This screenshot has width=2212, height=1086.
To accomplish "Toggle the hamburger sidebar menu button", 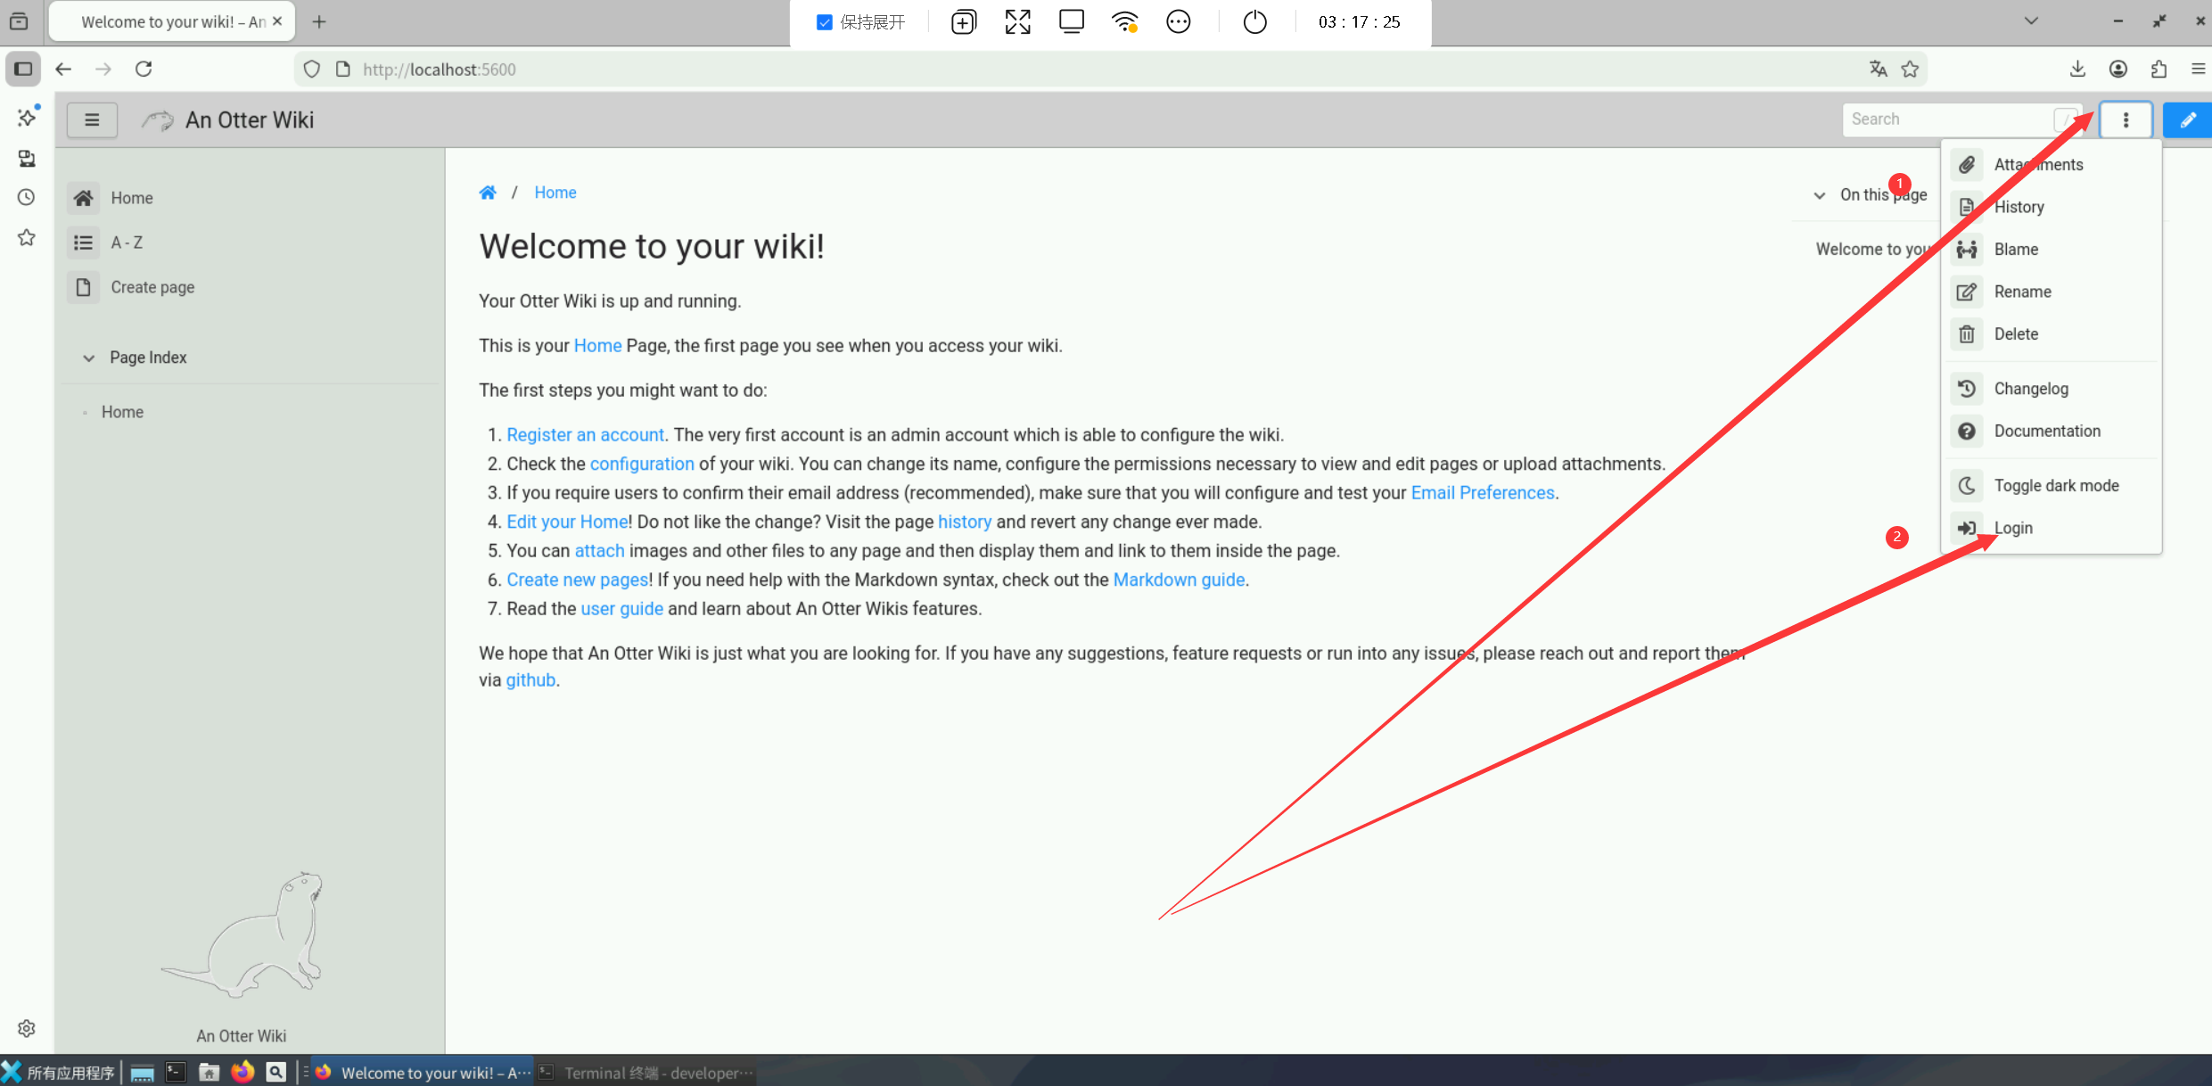I will click(92, 120).
